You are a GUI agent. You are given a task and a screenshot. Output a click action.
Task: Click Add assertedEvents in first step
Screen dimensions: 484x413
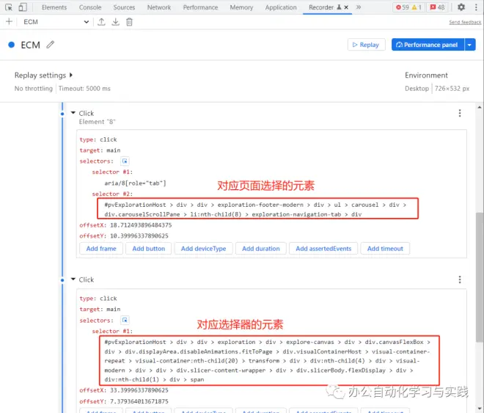pos(323,249)
